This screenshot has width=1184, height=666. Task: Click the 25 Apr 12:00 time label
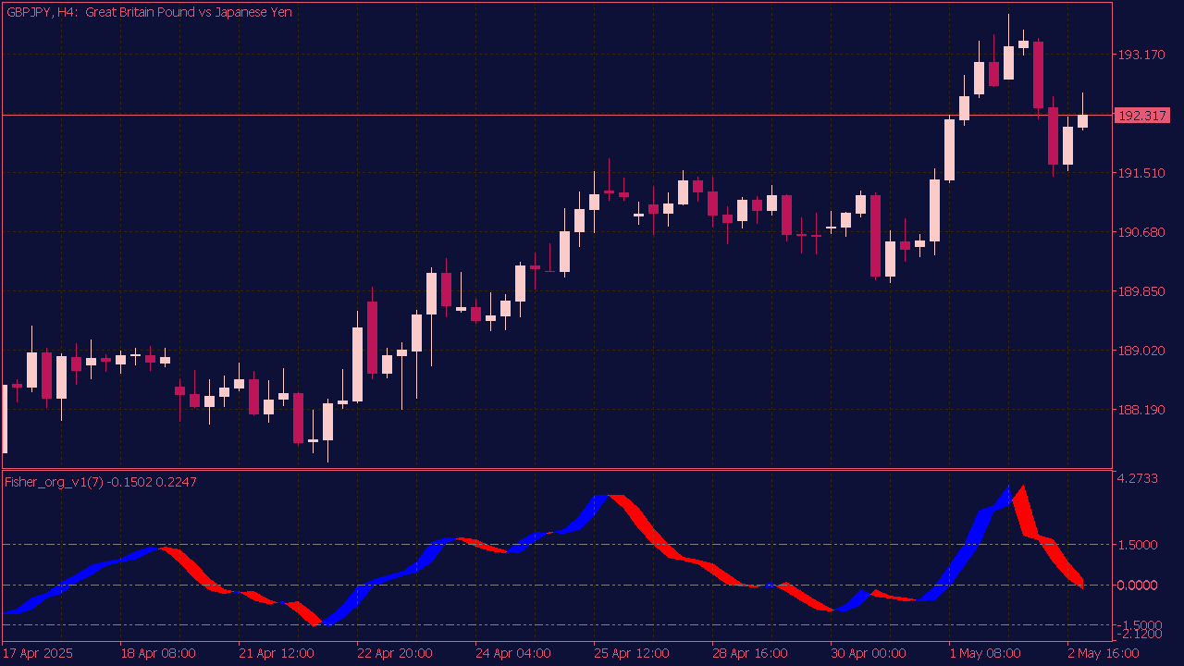632,653
